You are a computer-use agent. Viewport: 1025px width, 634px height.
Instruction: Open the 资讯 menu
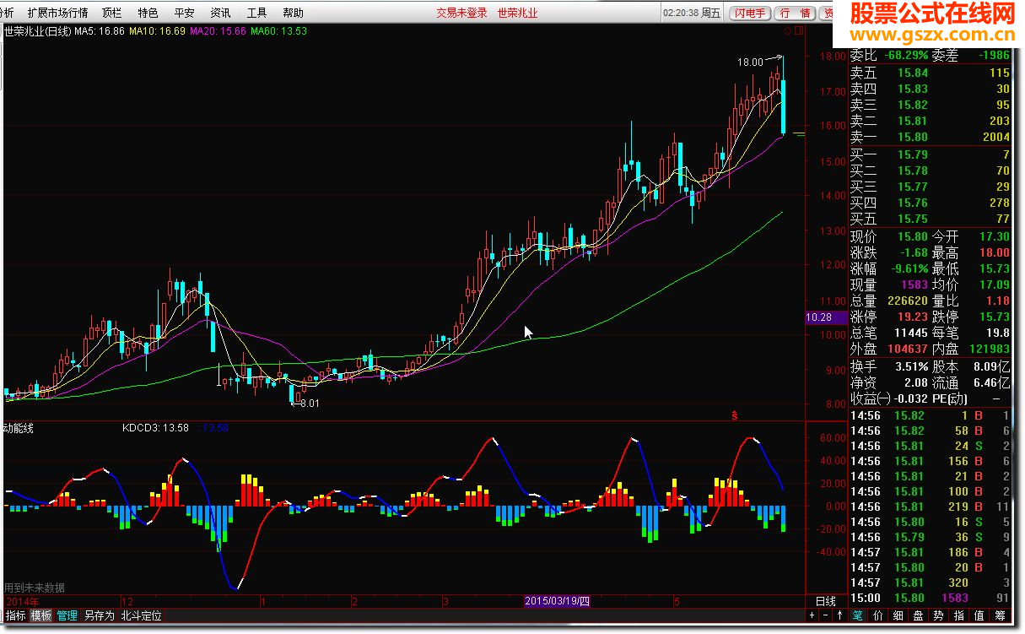click(x=220, y=13)
